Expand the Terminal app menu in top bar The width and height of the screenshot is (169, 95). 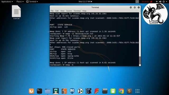click(32, 2)
